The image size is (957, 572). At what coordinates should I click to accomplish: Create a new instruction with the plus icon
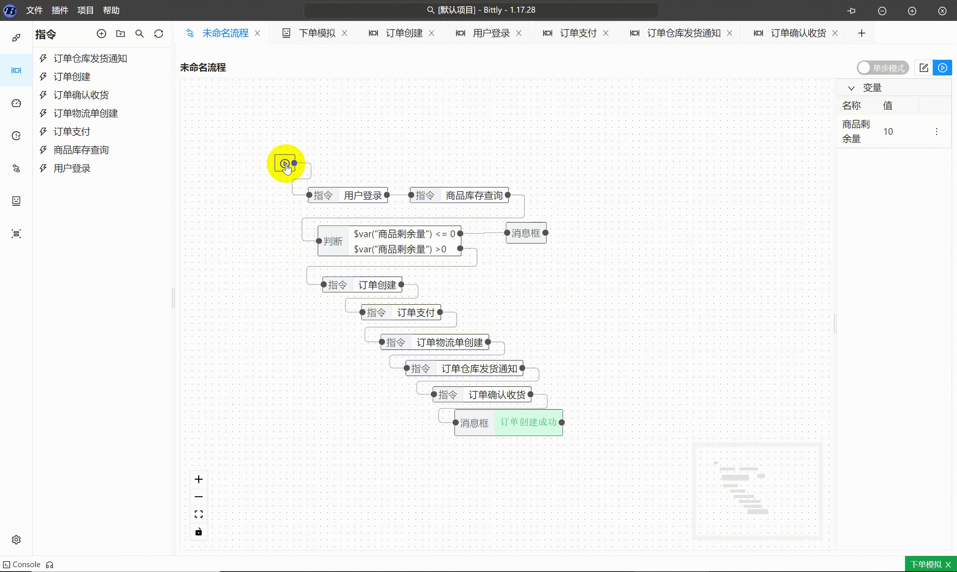[101, 34]
